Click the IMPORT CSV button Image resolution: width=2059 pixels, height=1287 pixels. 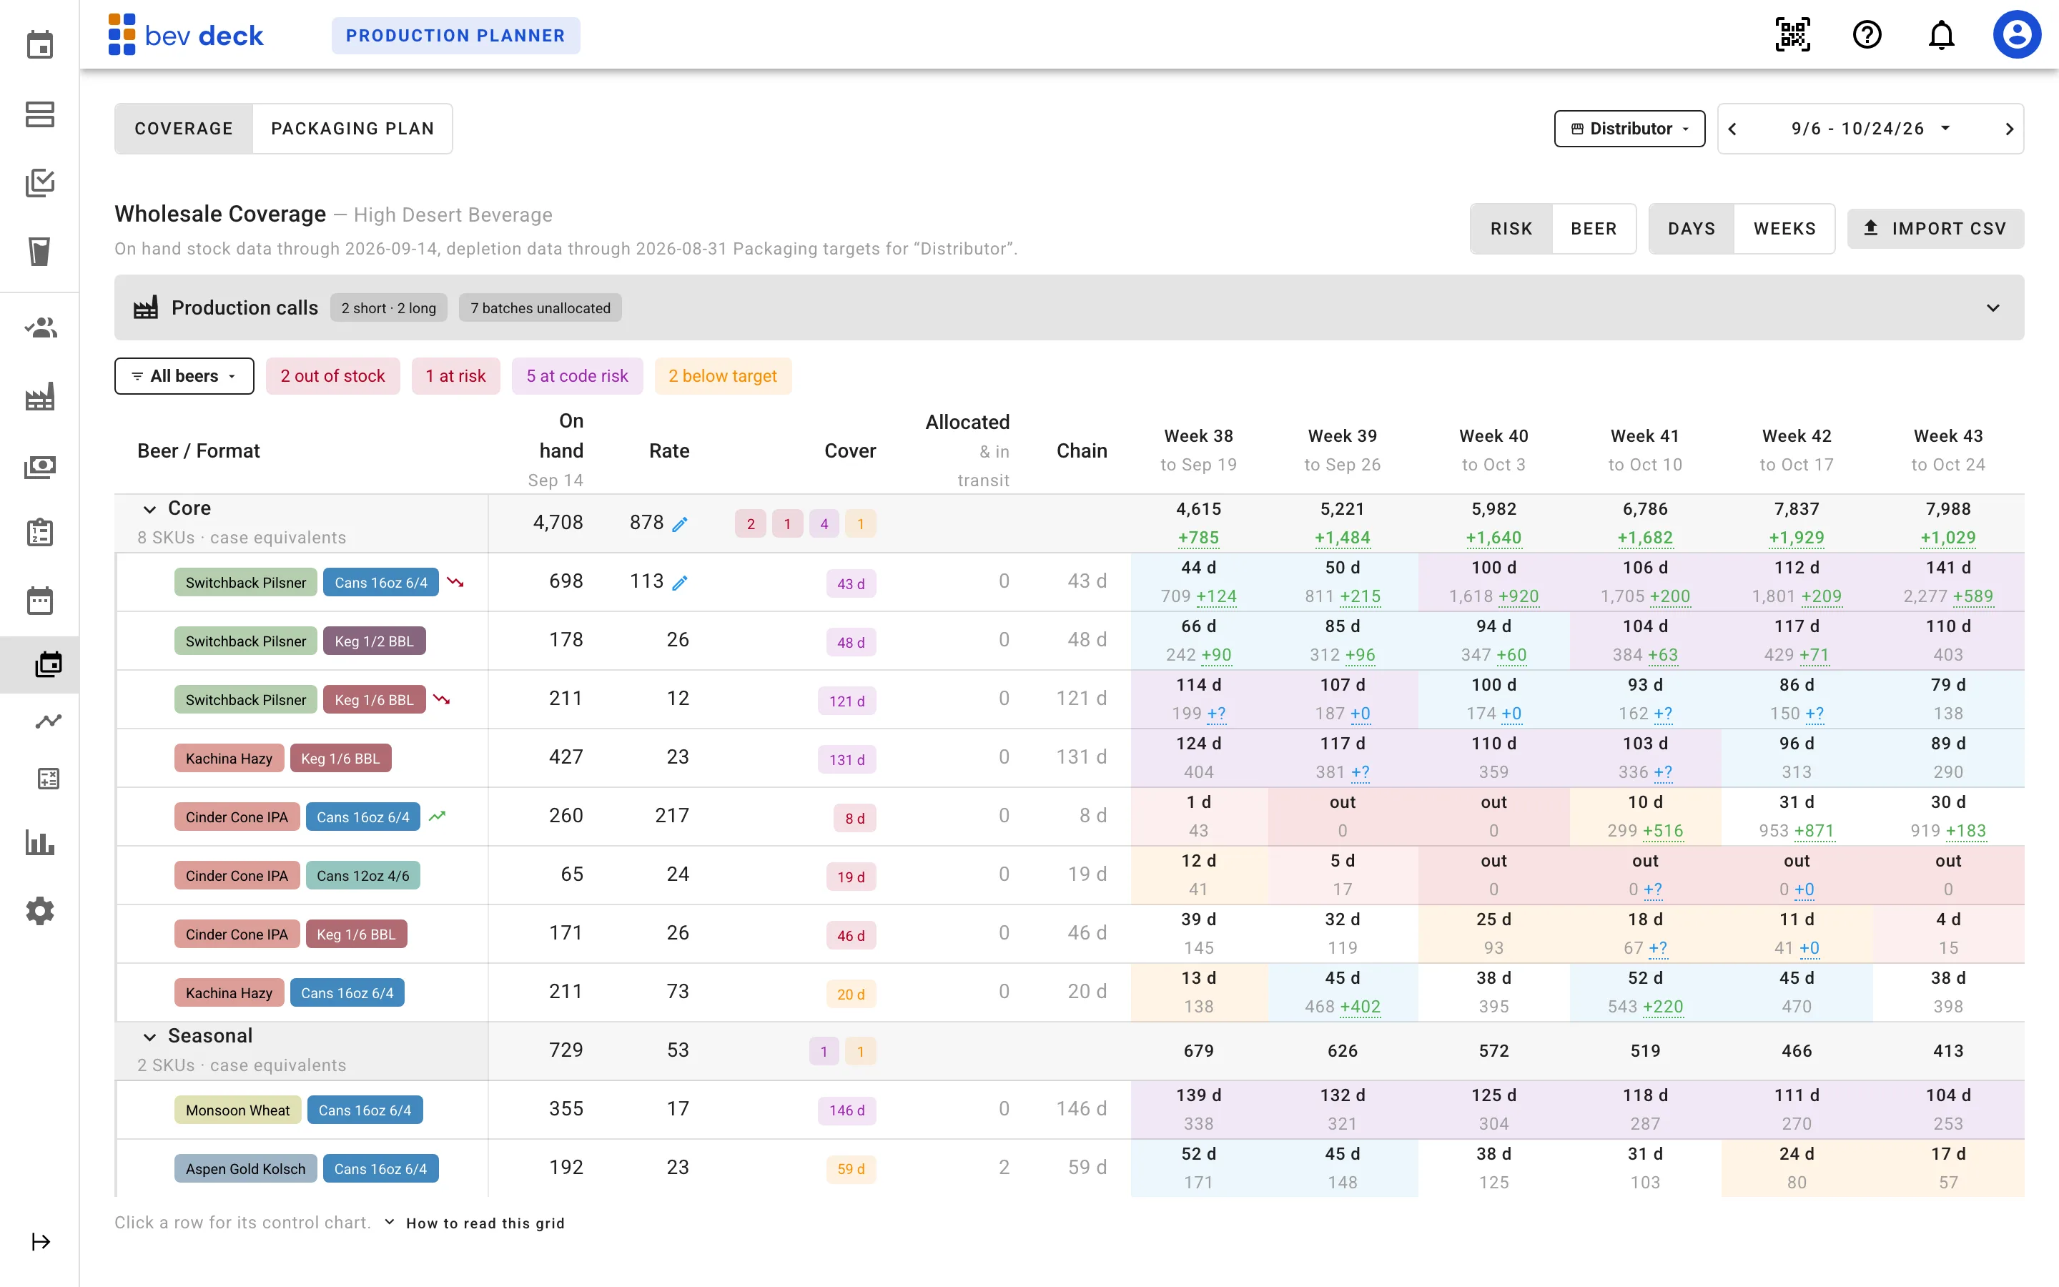pyautogui.click(x=1935, y=229)
